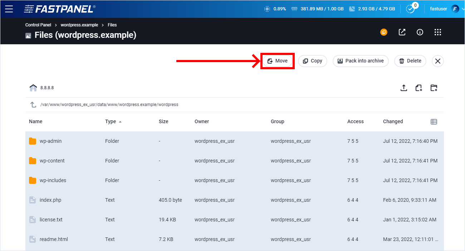Open site in new window icon
This screenshot has width=465, height=251.
pyautogui.click(x=402, y=32)
